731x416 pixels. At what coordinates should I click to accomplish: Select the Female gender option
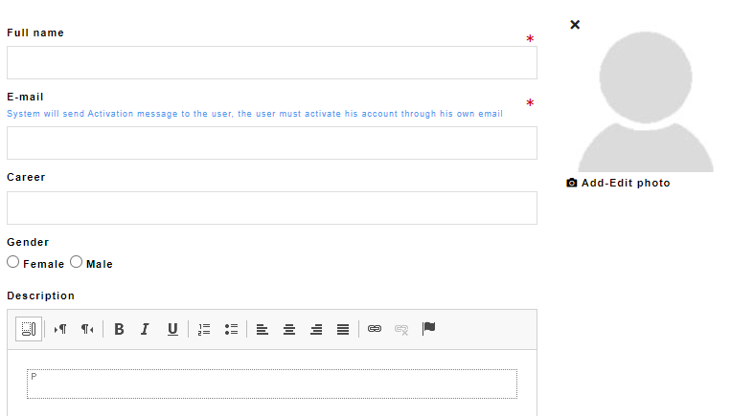13,262
